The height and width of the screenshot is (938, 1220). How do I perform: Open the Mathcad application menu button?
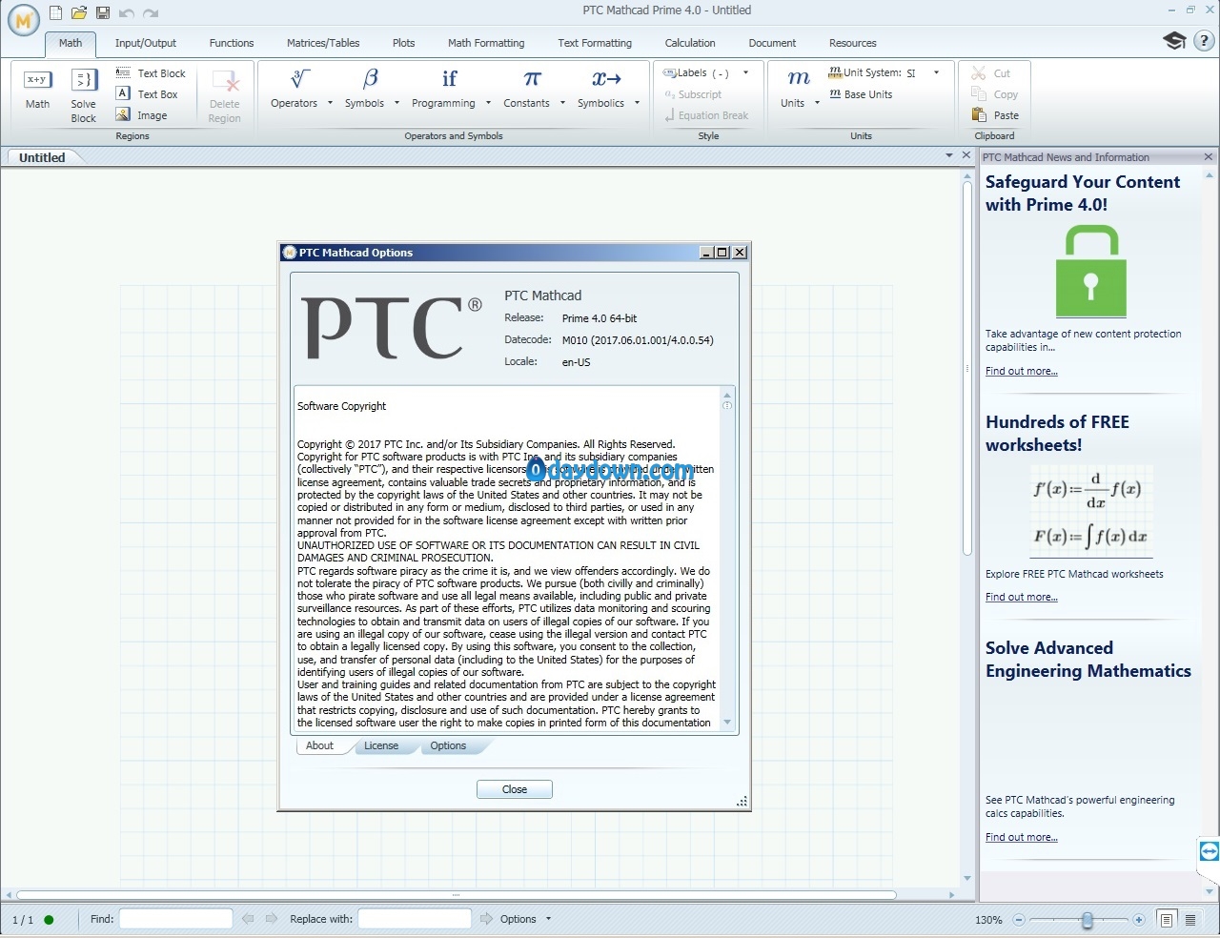tap(23, 19)
